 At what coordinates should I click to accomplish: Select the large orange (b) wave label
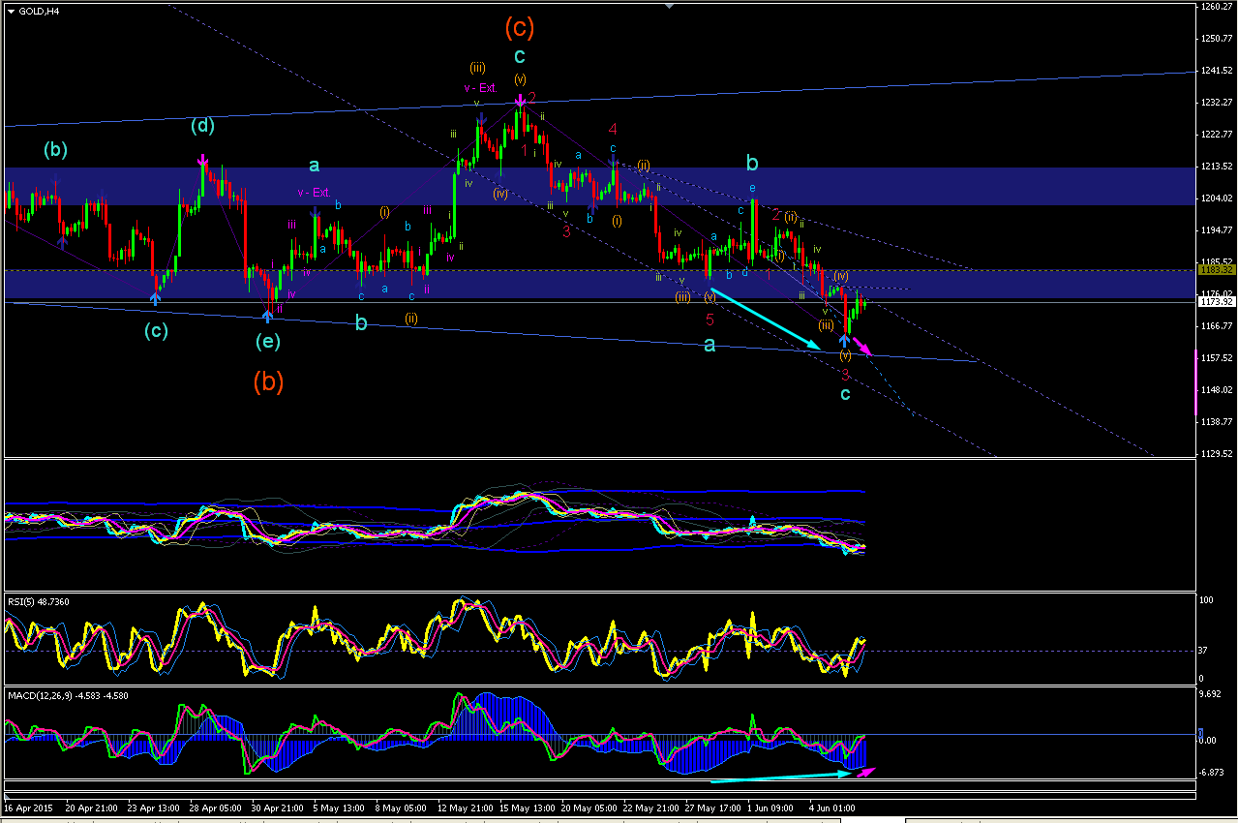[x=268, y=382]
